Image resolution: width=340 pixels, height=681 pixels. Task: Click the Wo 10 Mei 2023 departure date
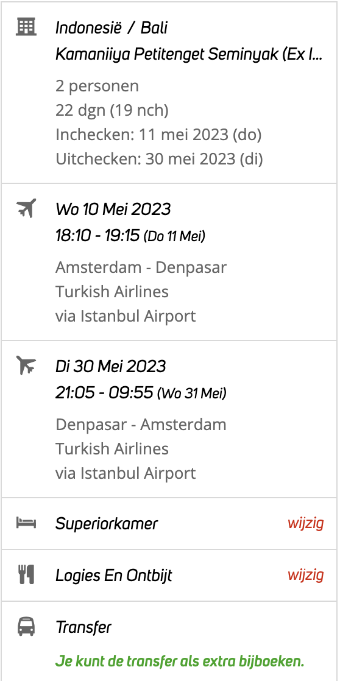tap(113, 210)
